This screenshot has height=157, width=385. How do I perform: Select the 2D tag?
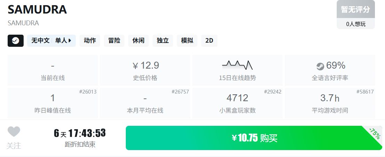[209, 41]
